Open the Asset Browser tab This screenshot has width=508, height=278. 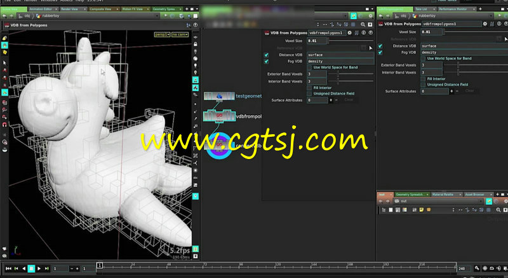(478, 194)
